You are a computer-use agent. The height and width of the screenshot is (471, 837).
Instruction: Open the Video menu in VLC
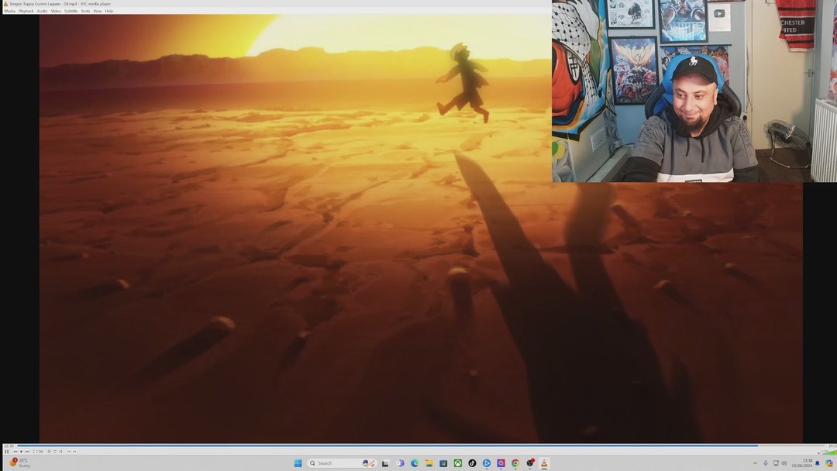[54, 11]
